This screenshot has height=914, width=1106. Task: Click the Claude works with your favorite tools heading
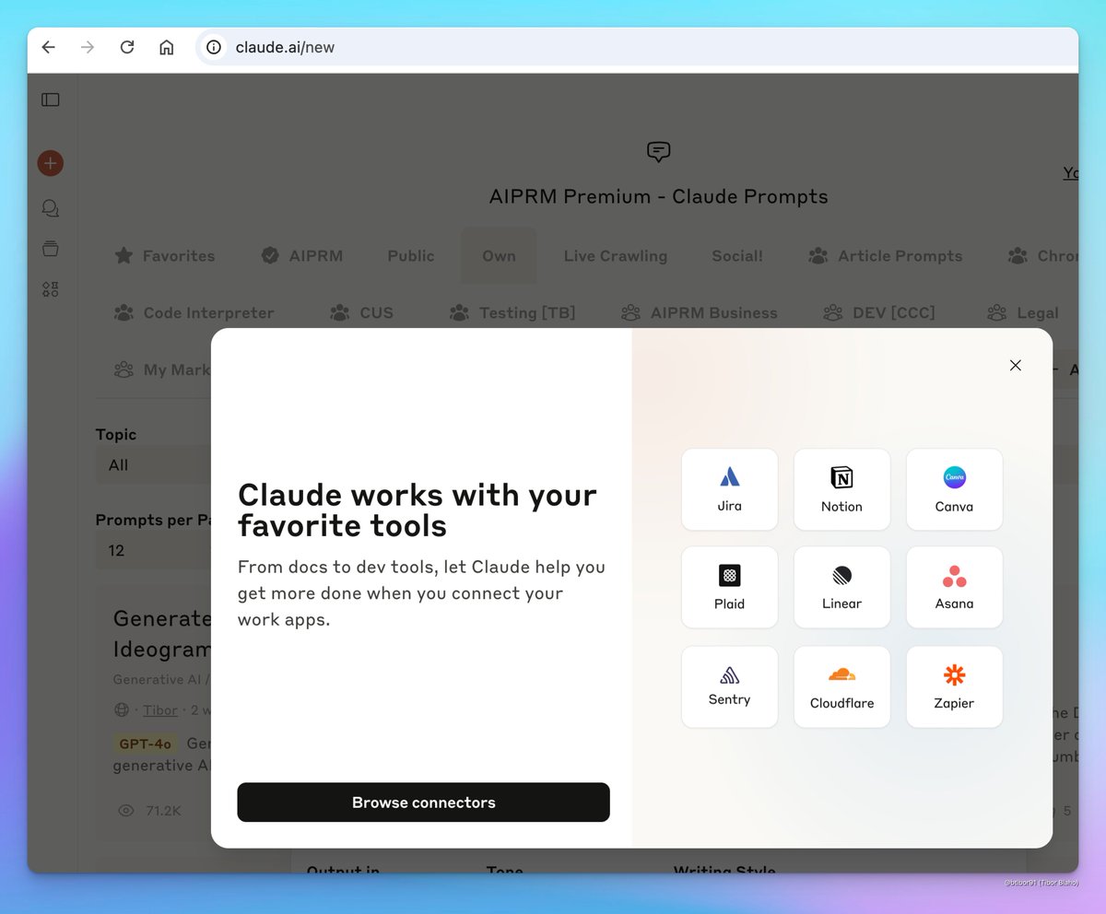pos(418,510)
